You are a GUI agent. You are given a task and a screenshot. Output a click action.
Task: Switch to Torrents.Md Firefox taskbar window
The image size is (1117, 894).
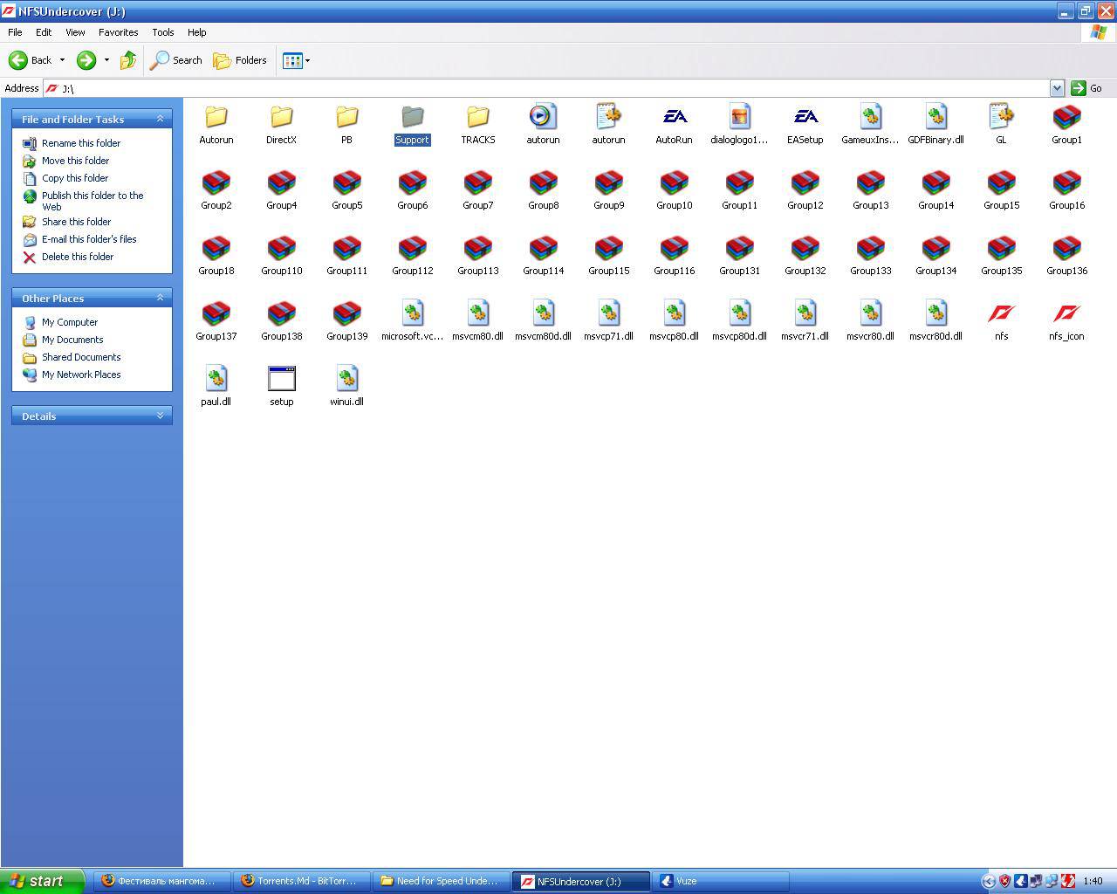tap(302, 881)
